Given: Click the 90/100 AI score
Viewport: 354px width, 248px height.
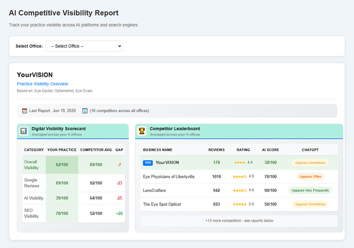Looking at the screenshot, I should 270,190.
